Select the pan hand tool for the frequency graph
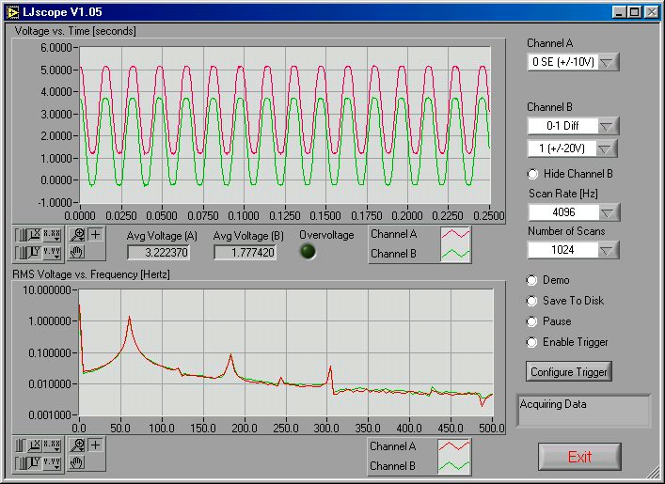This screenshot has width=665, height=484. [x=78, y=461]
